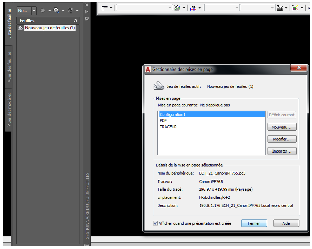Click the 'Modifier...' button
This screenshot has width=312, height=249.
tap(282, 139)
